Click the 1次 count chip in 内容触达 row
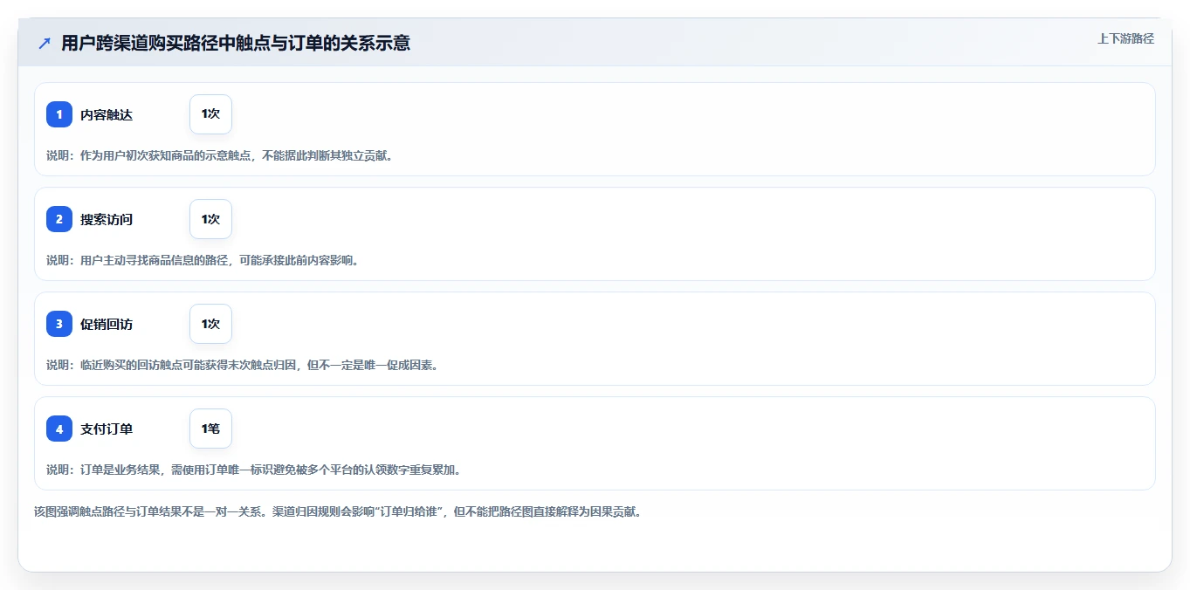Image resolution: width=1190 pixels, height=590 pixels. tap(210, 114)
